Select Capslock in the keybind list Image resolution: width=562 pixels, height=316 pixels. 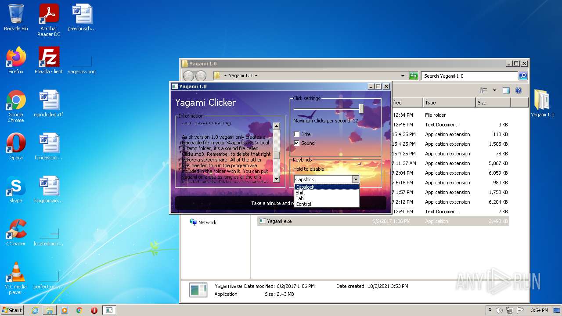[326, 187]
